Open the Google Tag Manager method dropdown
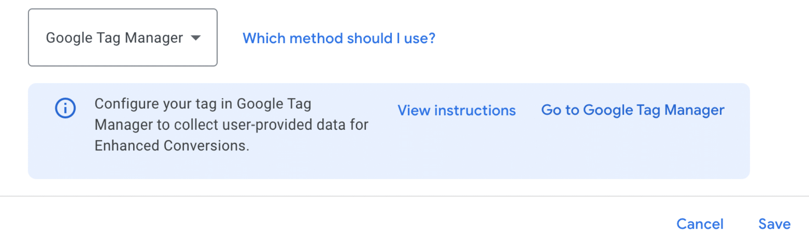The image size is (809, 248). [123, 37]
